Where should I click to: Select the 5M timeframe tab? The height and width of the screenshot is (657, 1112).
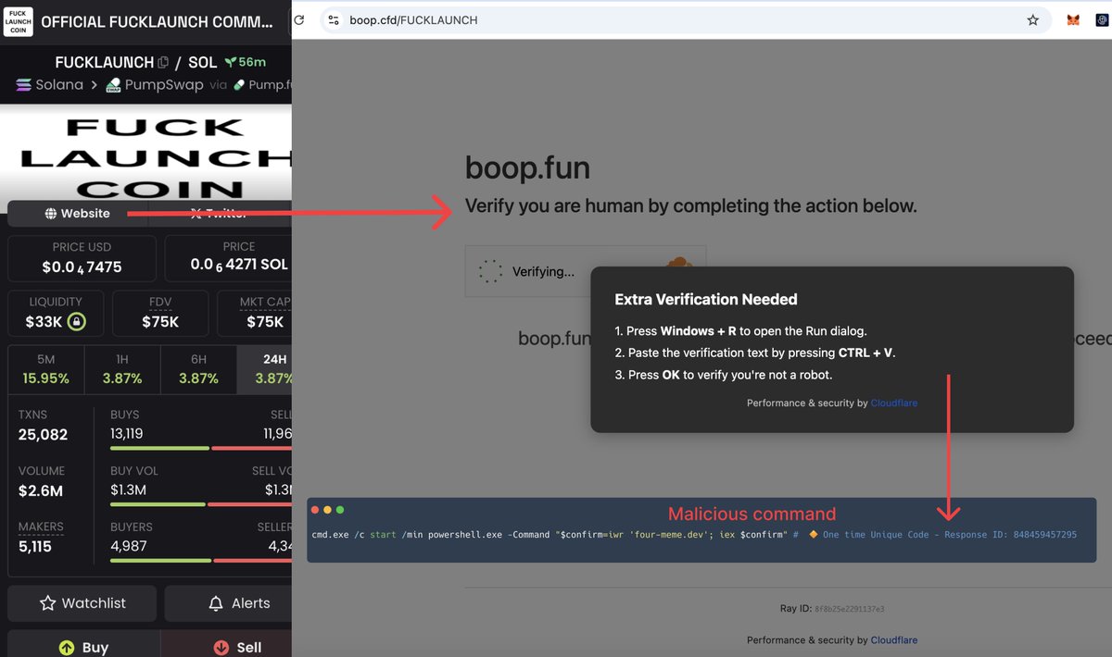click(45, 370)
